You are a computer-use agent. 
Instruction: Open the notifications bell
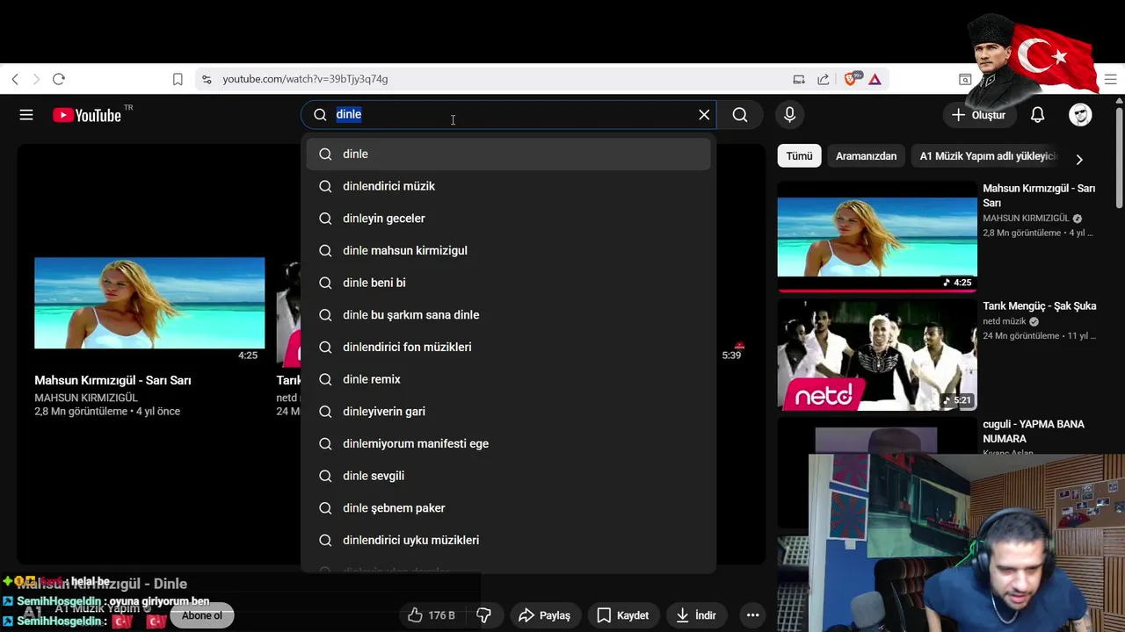point(1037,115)
